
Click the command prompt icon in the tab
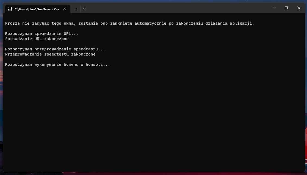point(10,9)
